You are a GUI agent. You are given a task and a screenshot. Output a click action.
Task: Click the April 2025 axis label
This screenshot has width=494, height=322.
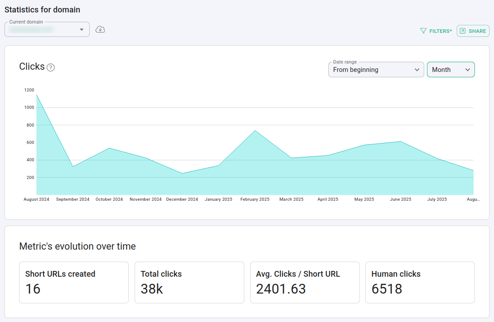click(x=328, y=199)
